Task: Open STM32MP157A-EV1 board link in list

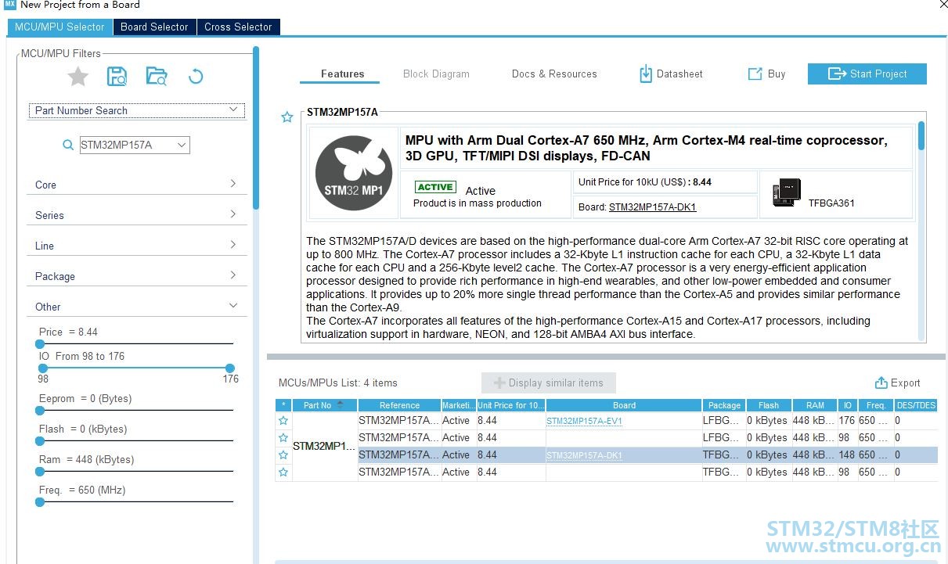Action: coord(584,421)
